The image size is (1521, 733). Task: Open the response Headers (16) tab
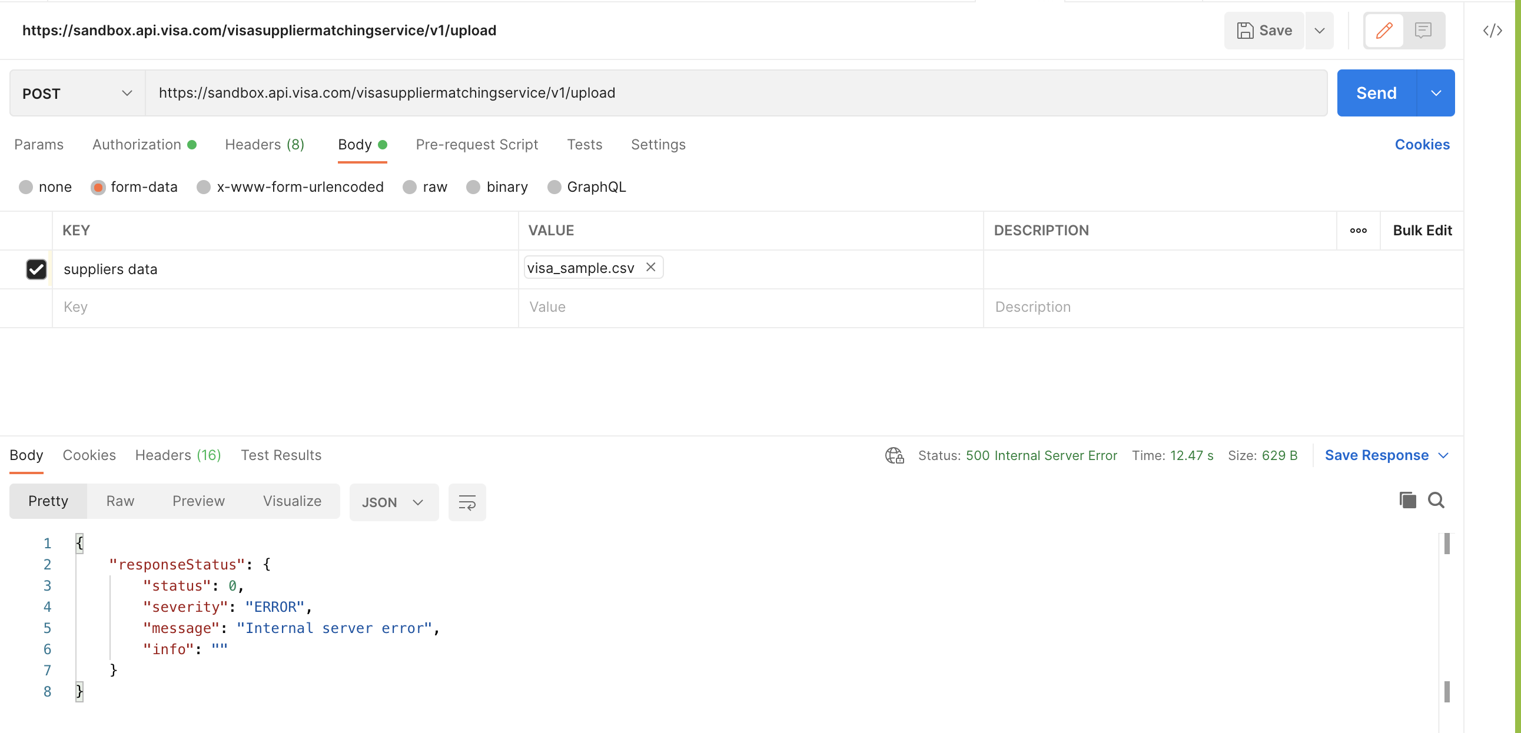tap(178, 455)
